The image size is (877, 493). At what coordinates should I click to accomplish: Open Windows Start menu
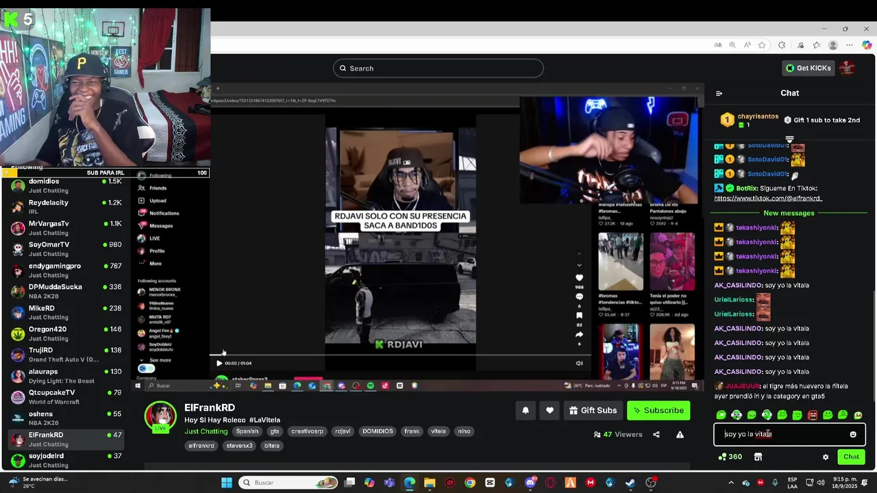(x=227, y=483)
